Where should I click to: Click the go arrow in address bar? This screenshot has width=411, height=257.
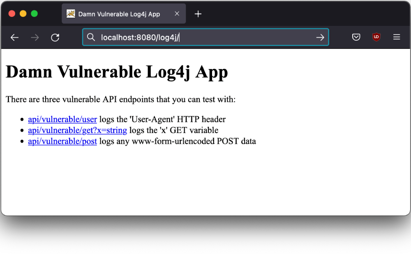tap(320, 37)
